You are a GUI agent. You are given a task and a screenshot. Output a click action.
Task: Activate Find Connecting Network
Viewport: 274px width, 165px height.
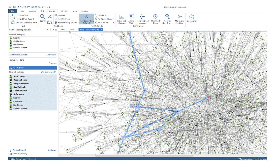(x=87, y=19)
